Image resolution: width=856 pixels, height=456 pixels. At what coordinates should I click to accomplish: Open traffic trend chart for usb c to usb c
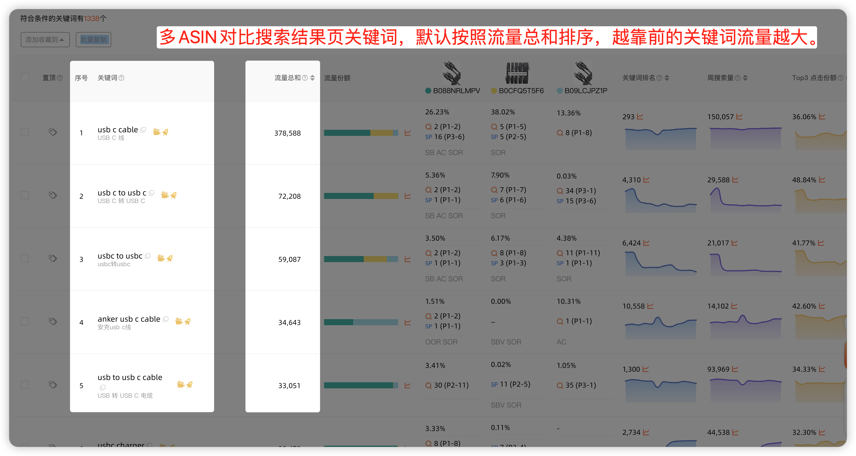point(408,196)
